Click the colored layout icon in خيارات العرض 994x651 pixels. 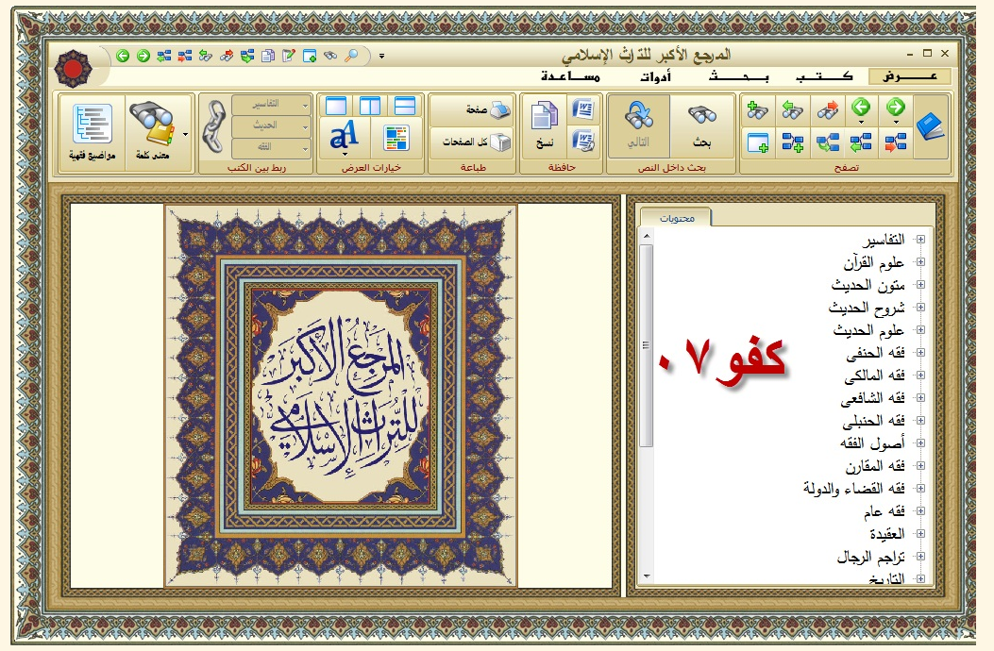point(396,138)
